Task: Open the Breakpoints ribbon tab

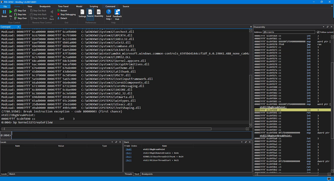Action: (x=45, y=6)
